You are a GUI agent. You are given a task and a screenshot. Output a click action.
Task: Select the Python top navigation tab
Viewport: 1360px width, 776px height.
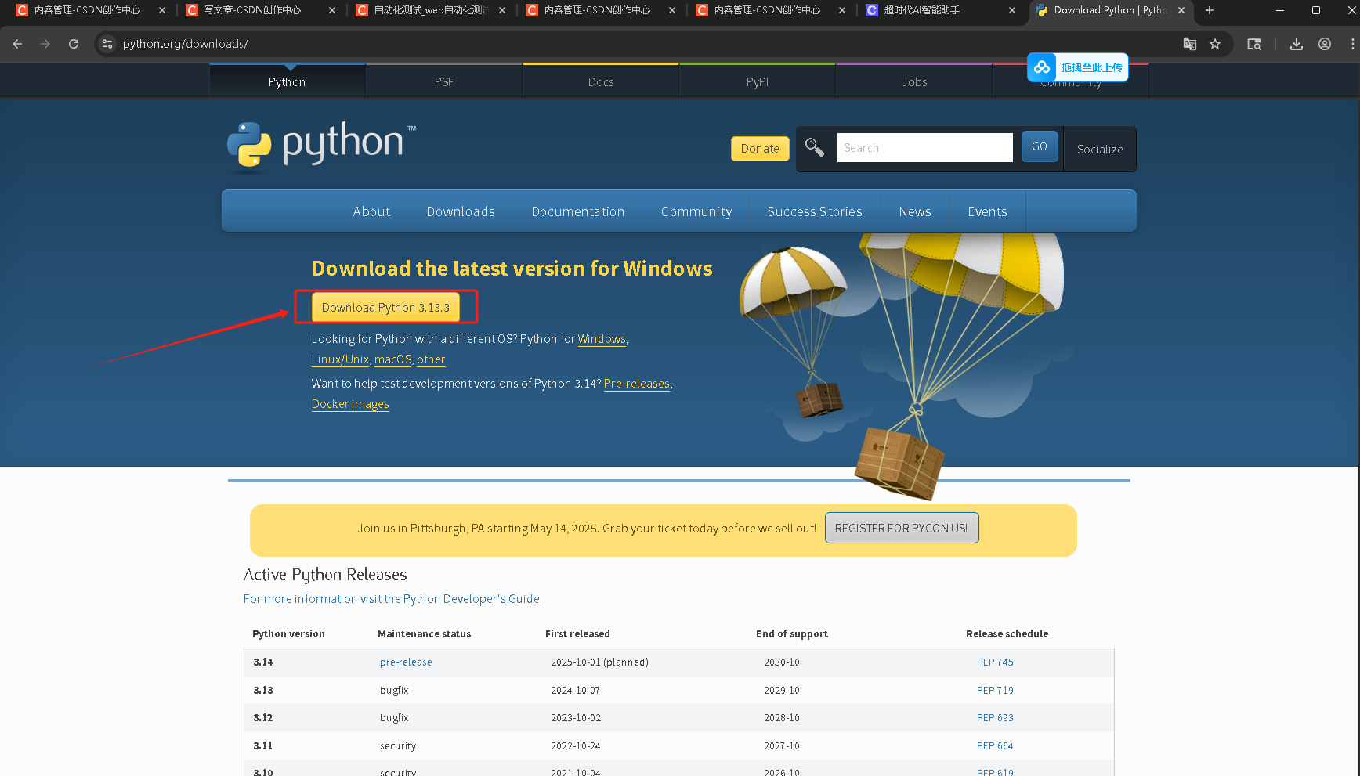click(x=288, y=81)
